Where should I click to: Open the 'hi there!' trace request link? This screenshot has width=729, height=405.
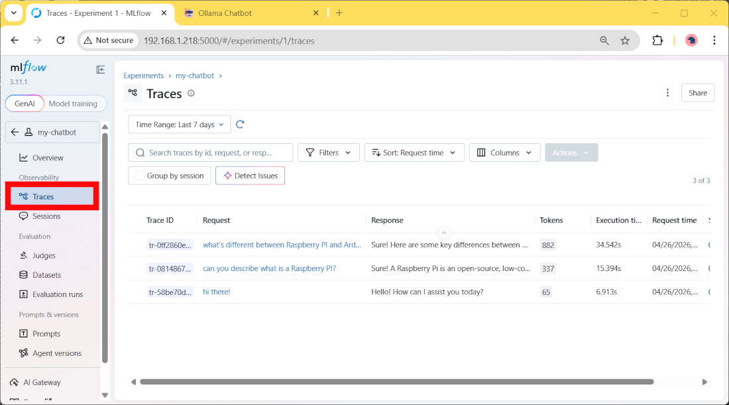point(217,292)
